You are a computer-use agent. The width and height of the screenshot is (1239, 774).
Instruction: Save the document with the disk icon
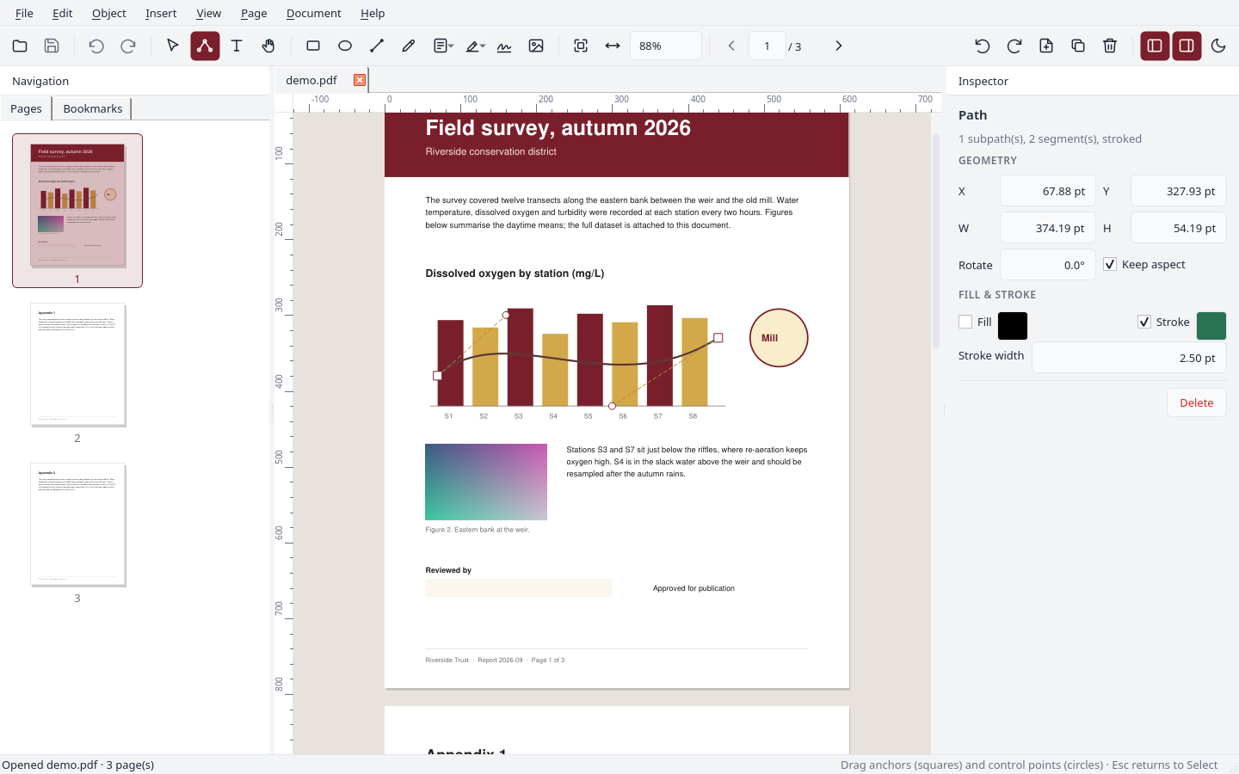click(52, 46)
